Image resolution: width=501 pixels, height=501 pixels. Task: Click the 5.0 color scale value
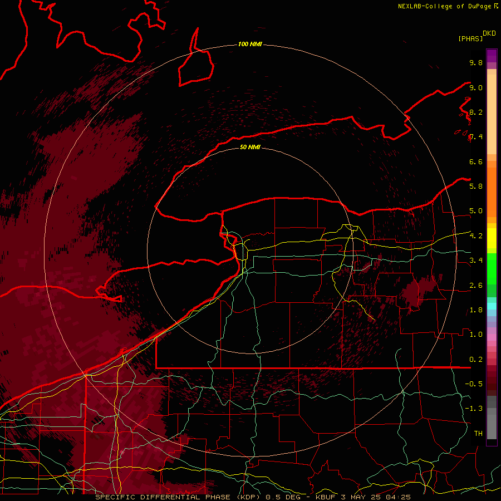pyautogui.click(x=476, y=211)
